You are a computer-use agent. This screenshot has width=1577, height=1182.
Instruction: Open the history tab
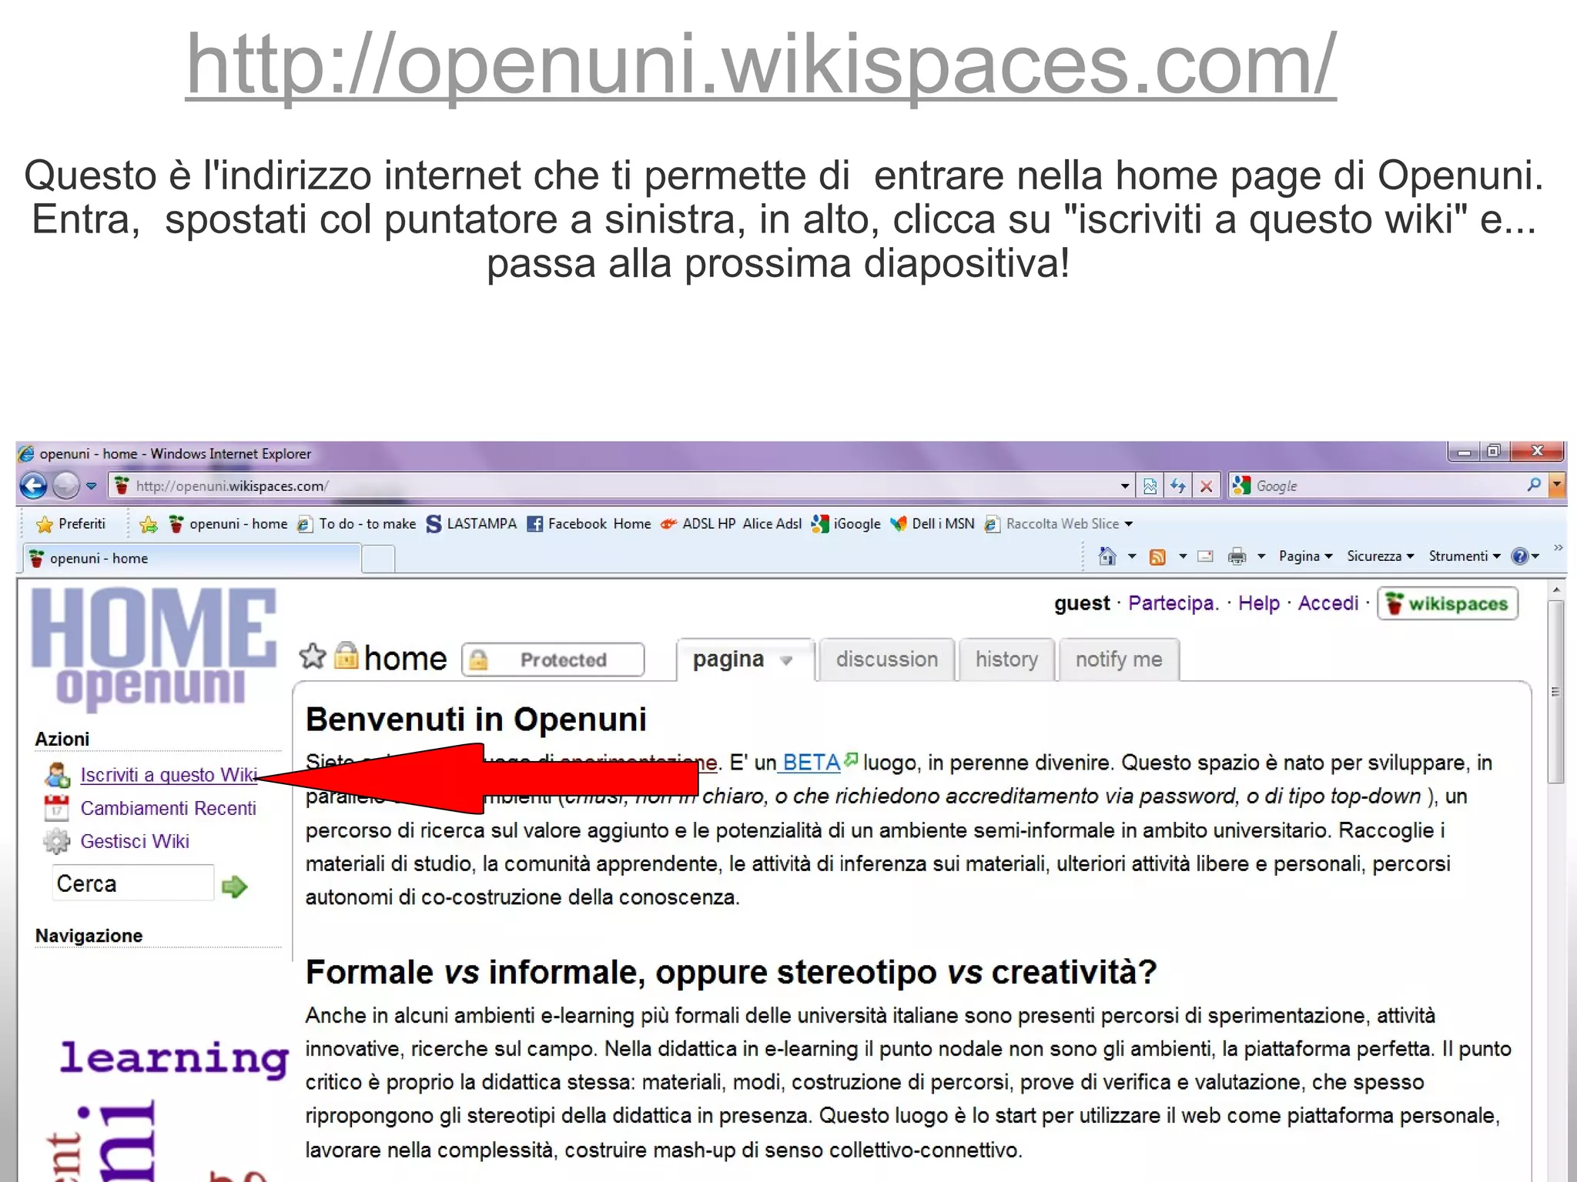click(1006, 659)
